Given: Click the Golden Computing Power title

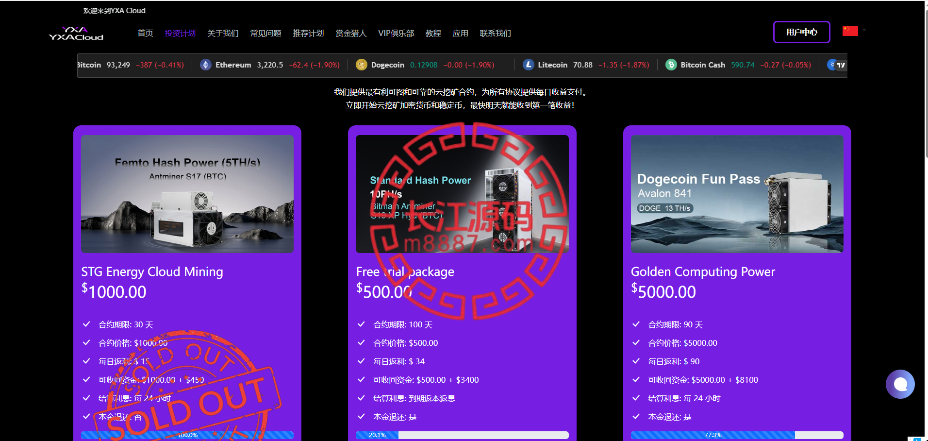Looking at the screenshot, I should [703, 271].
